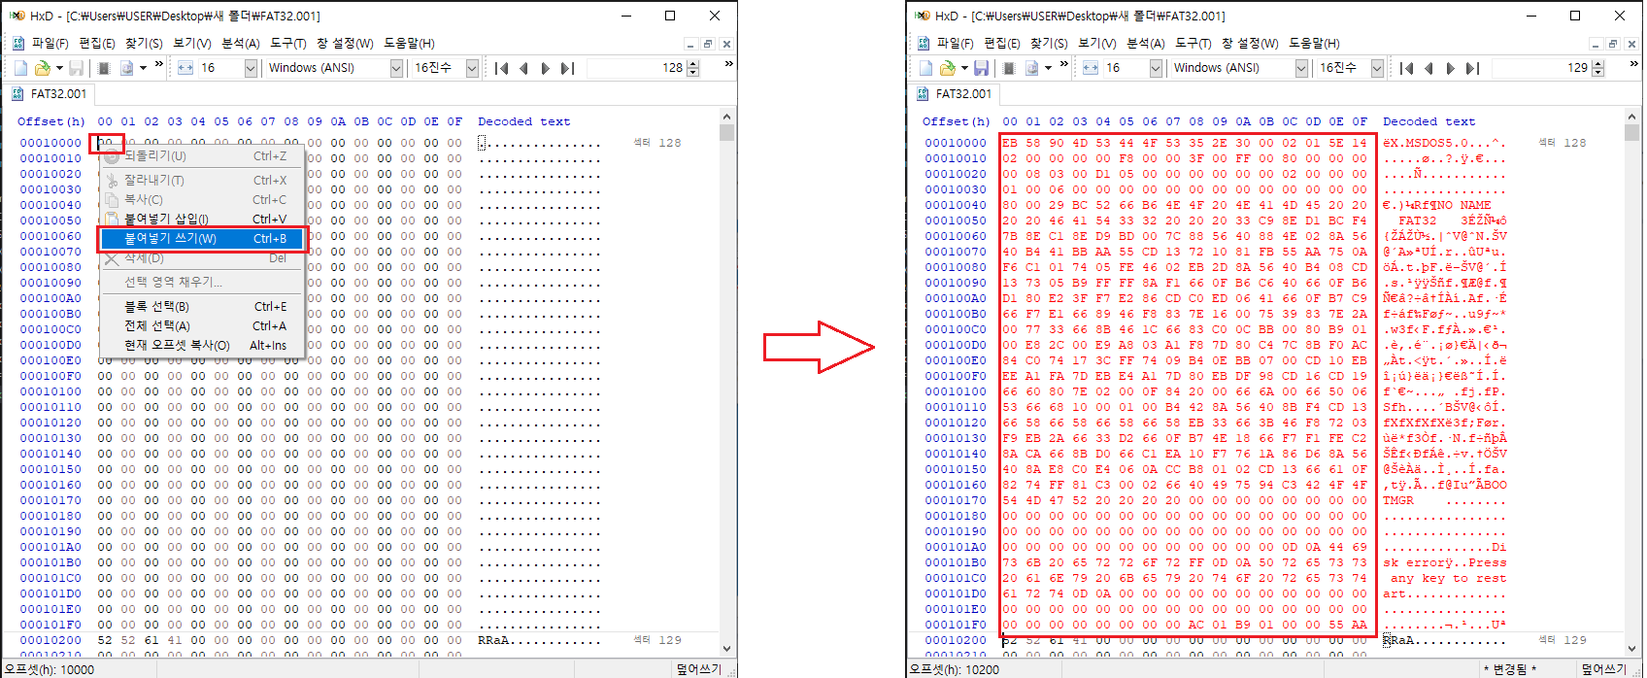Open the Windows (ANSI) charset dropdown in the left window
The height and width of the screenshot is (678, 1647).
[x=396, y=68]
